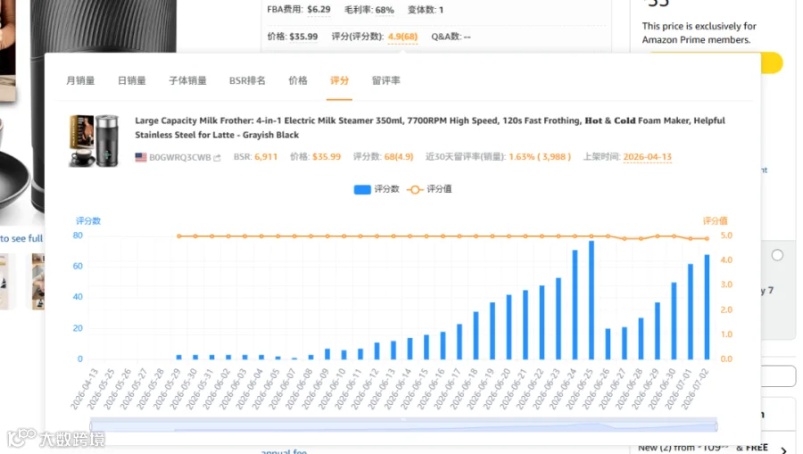Open the BSR排名 tab

pyautogui.click(x=247, y=80)
